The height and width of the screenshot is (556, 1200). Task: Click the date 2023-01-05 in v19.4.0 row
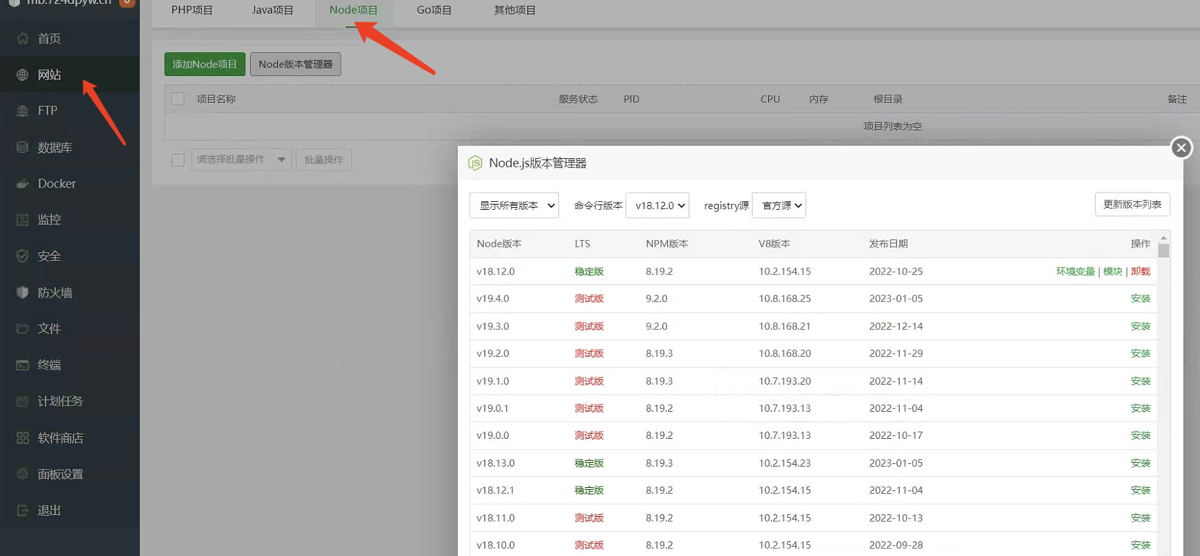point(896,299)
